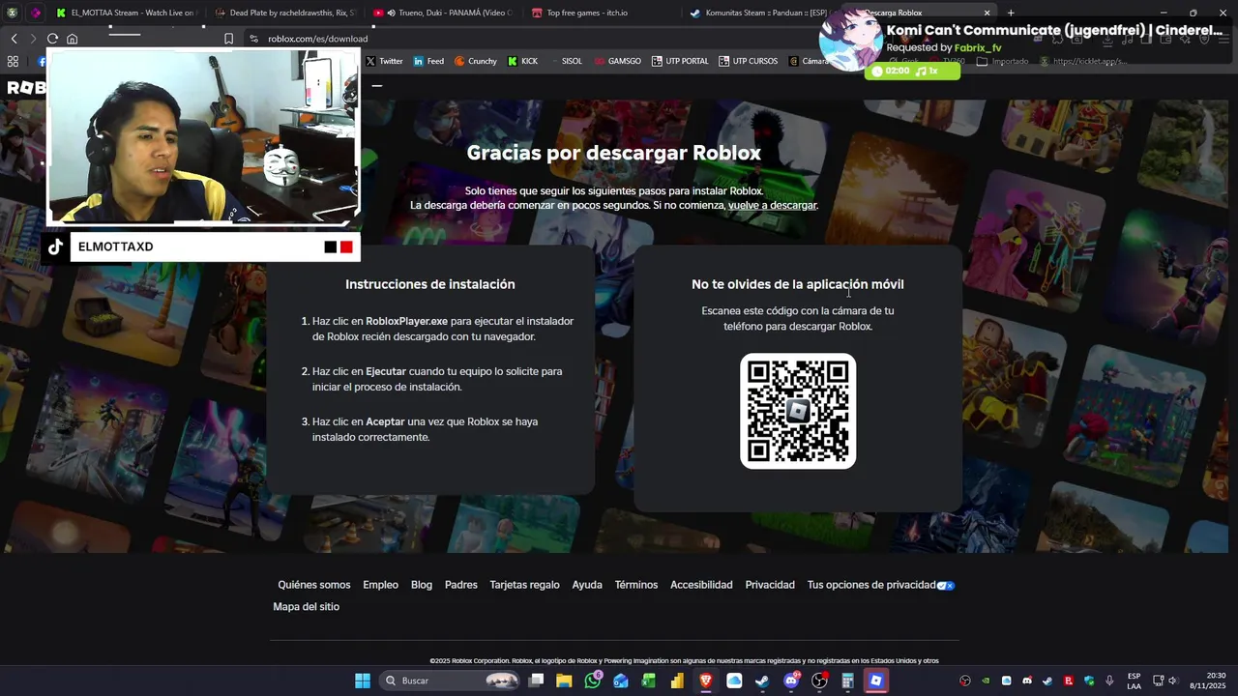Open Calculator from the taskbar
The width and height of the screenshot is (1238, 696).
[x=847, y=681]
